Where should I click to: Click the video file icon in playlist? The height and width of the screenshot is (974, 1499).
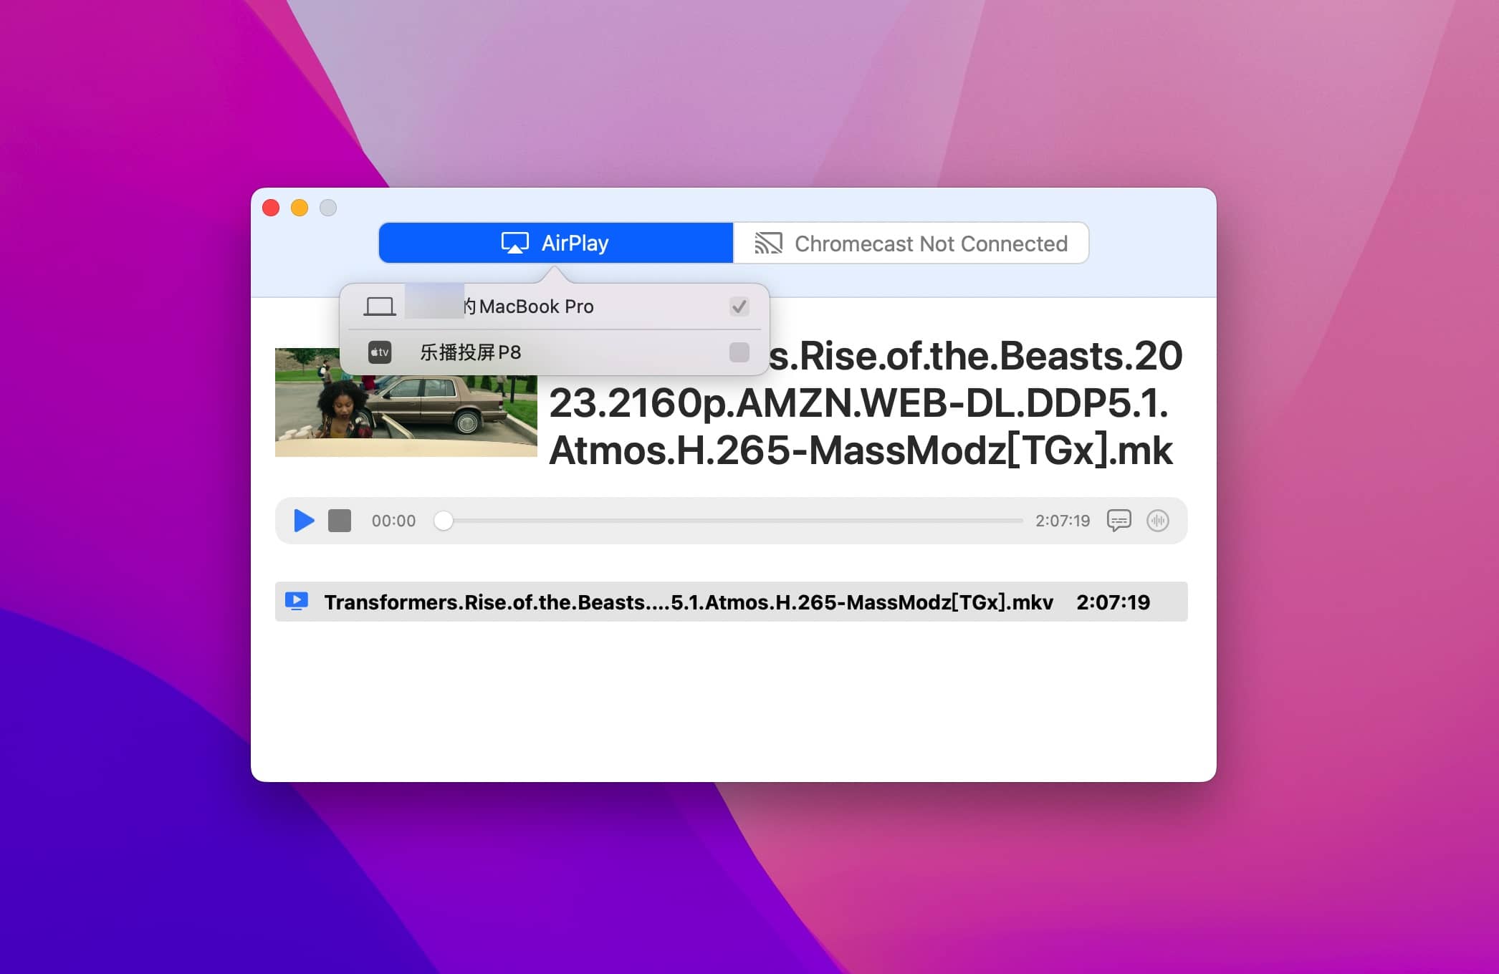pyautogui.click(x=297, y=601)
